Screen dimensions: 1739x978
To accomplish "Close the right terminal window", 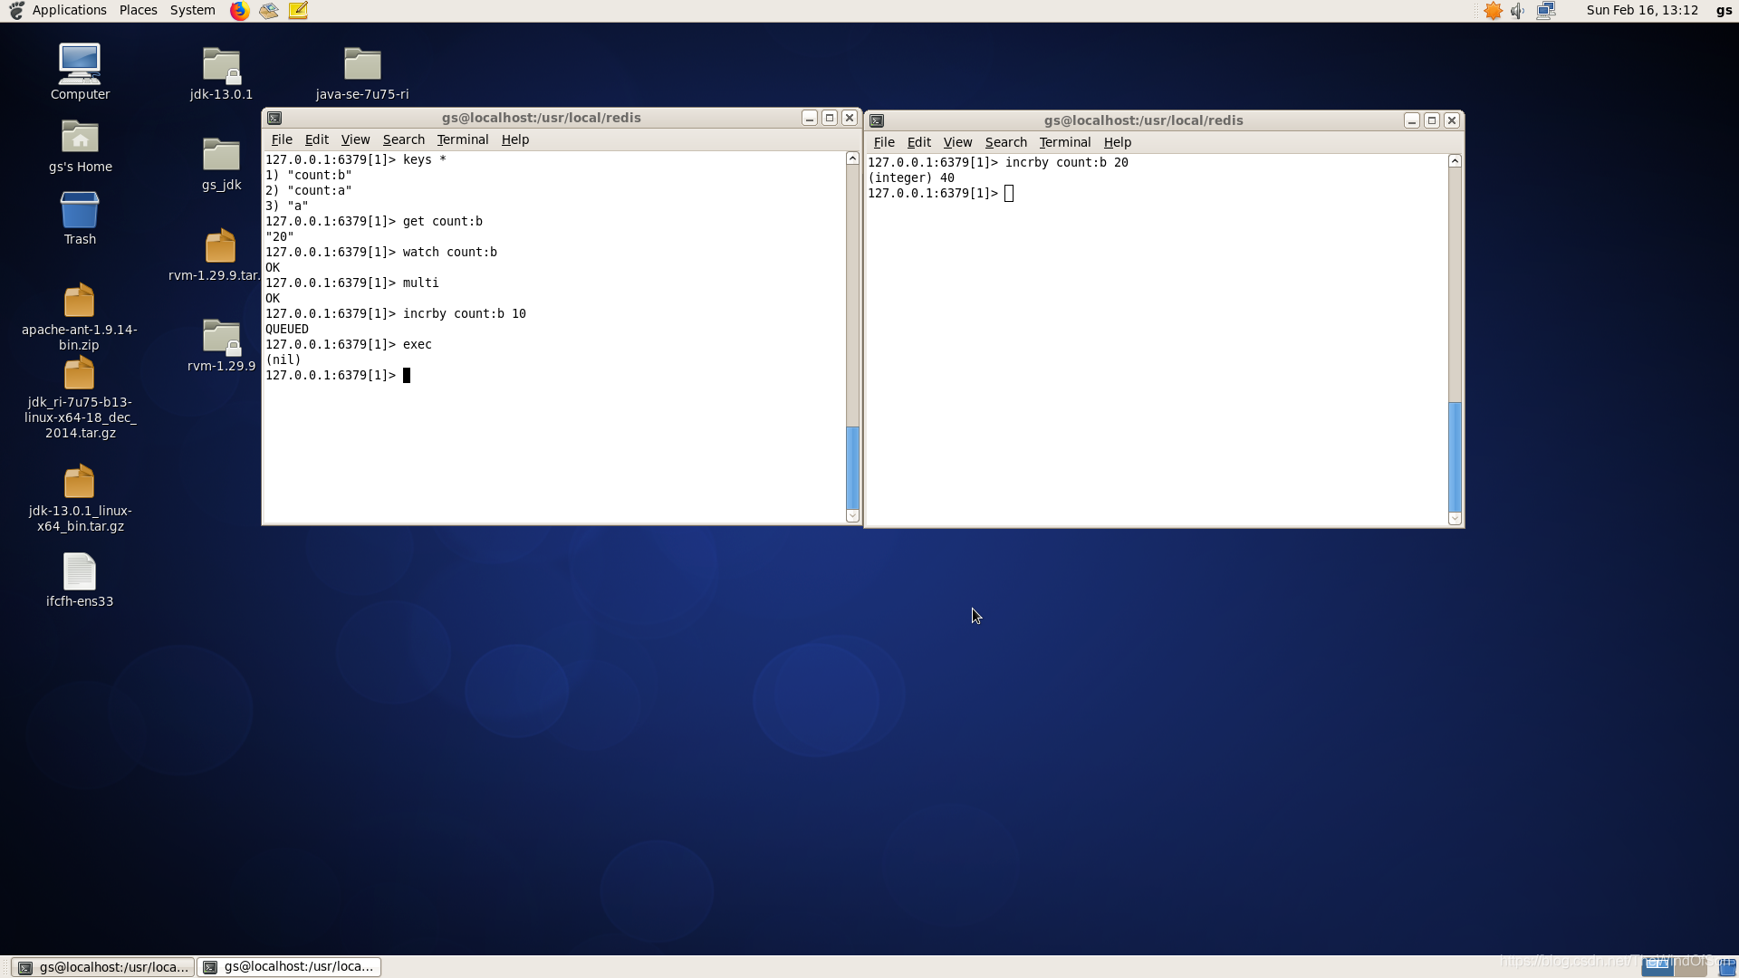I will click(x=1452, y=120).
